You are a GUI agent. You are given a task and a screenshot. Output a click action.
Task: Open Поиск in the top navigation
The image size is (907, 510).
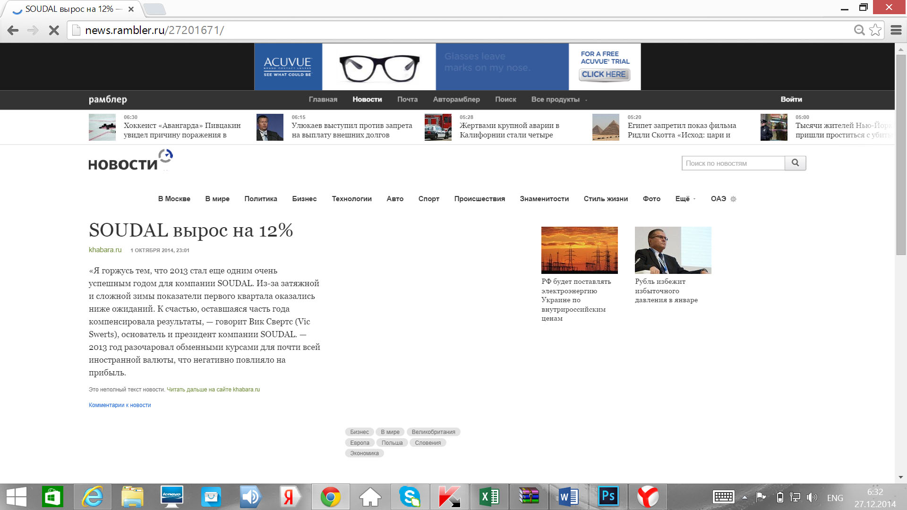[x=505, y=100]
